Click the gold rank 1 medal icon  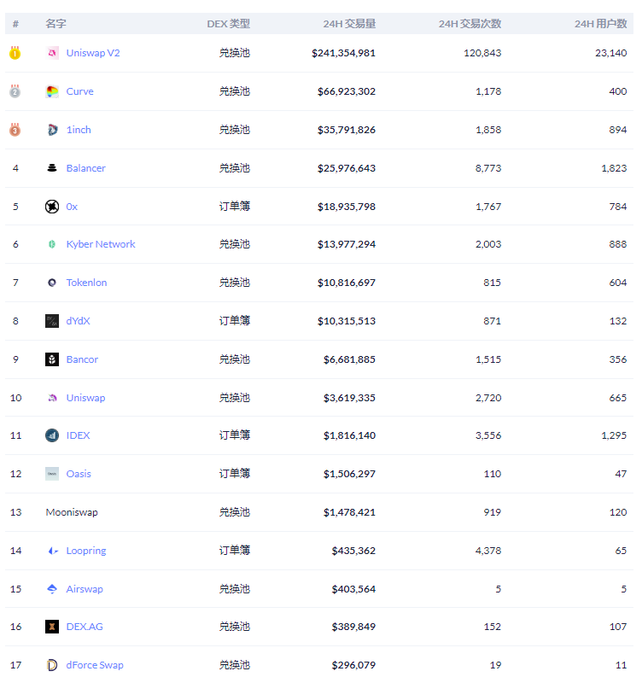pos(15,53)
